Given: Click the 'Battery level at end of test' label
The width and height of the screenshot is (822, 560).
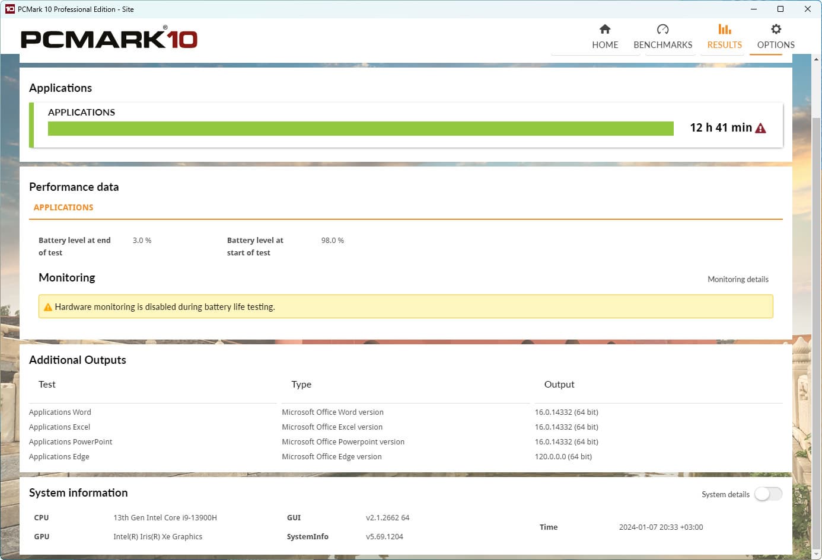Looking at the screenshot, I should pyautogui.click(x=74, y=247).
